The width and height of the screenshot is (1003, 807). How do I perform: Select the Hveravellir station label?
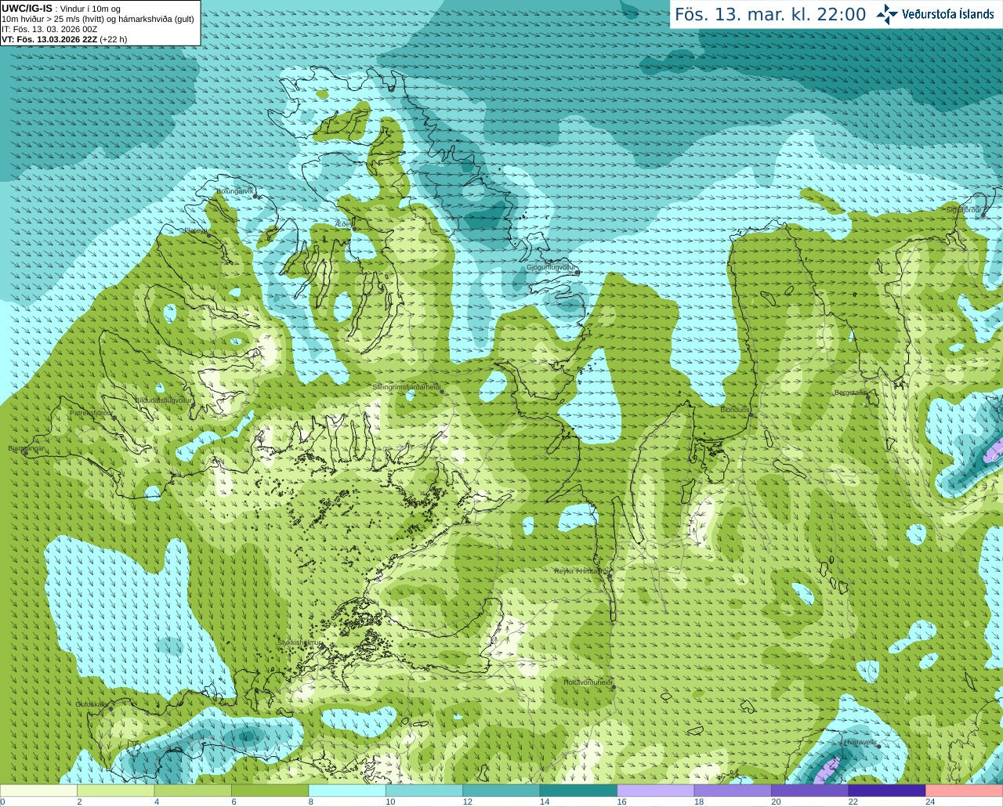(x=860, y=741)
